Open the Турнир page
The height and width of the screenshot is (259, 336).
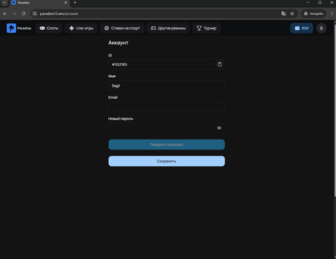pos(206,28)
